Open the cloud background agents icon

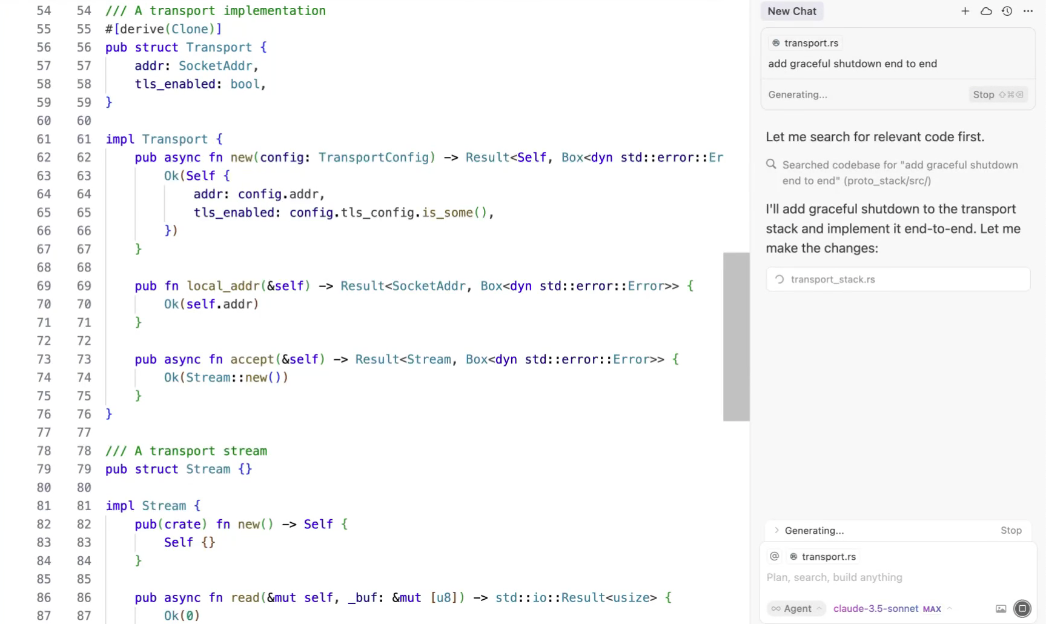pos(986,11)
